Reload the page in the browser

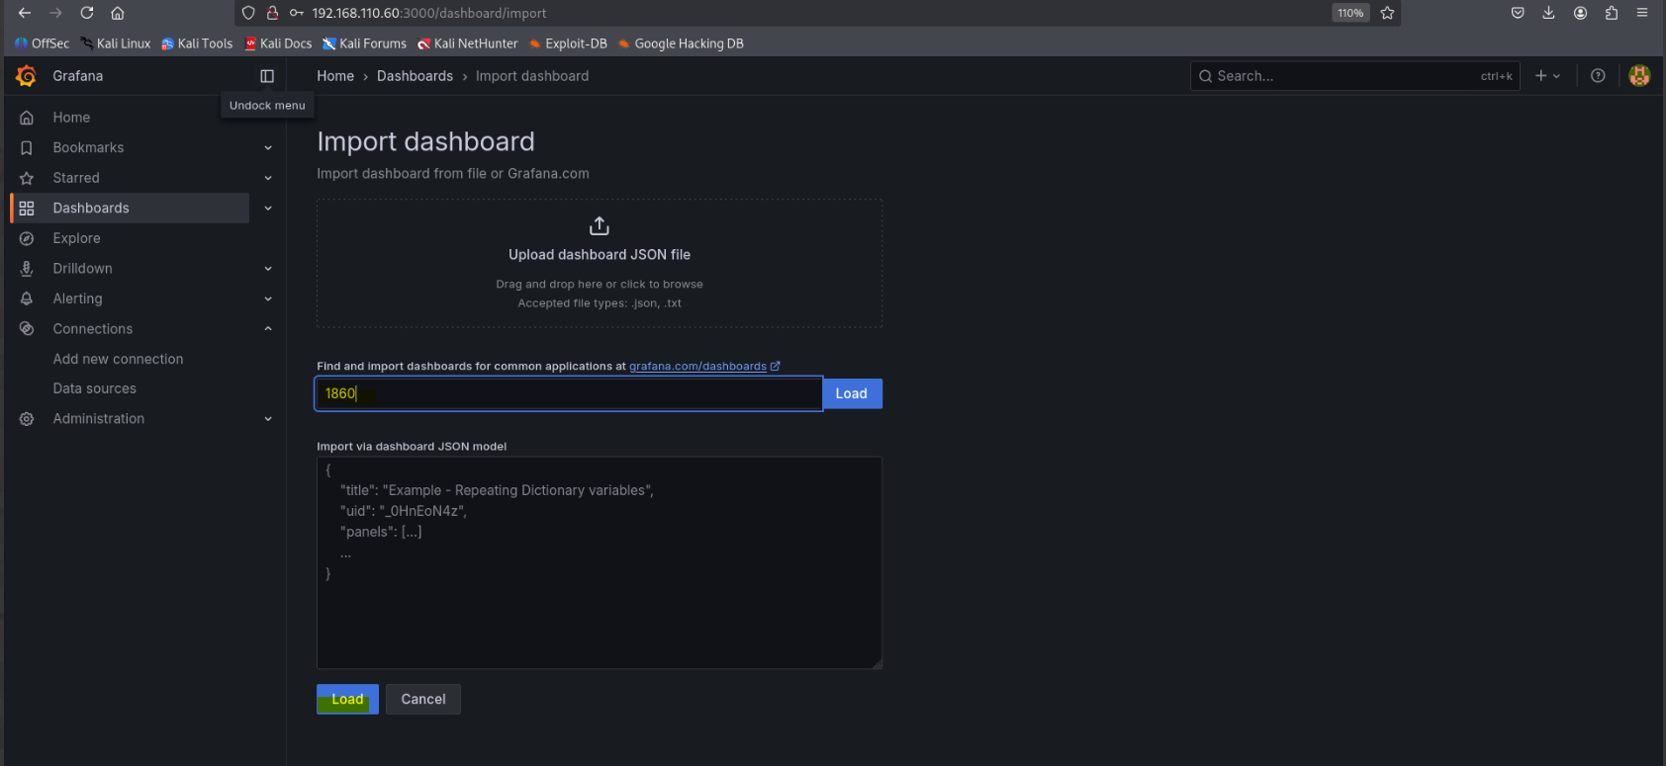click(x=87, y=13)
